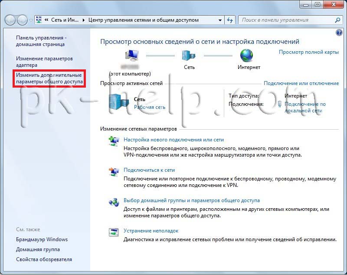The width and height of the screenshot is (347, 275).
Task: Click the 'Подключения:' label text
Action: click(246, 104)
